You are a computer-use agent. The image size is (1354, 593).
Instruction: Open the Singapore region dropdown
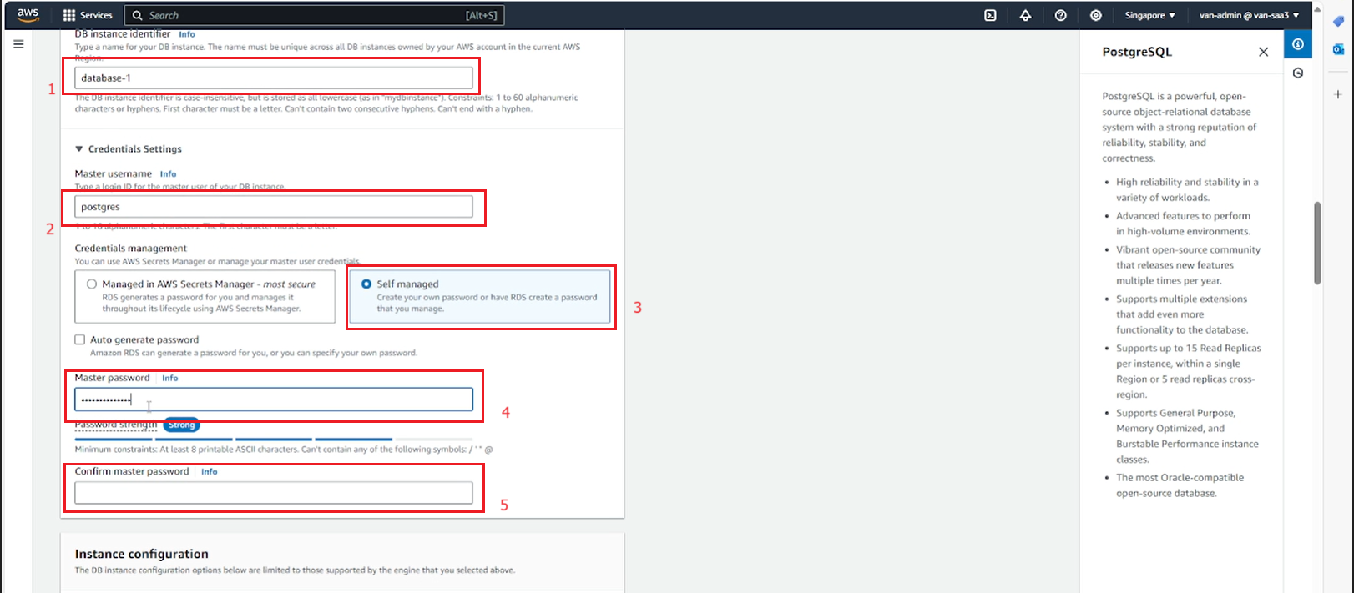click(1149, 15)
